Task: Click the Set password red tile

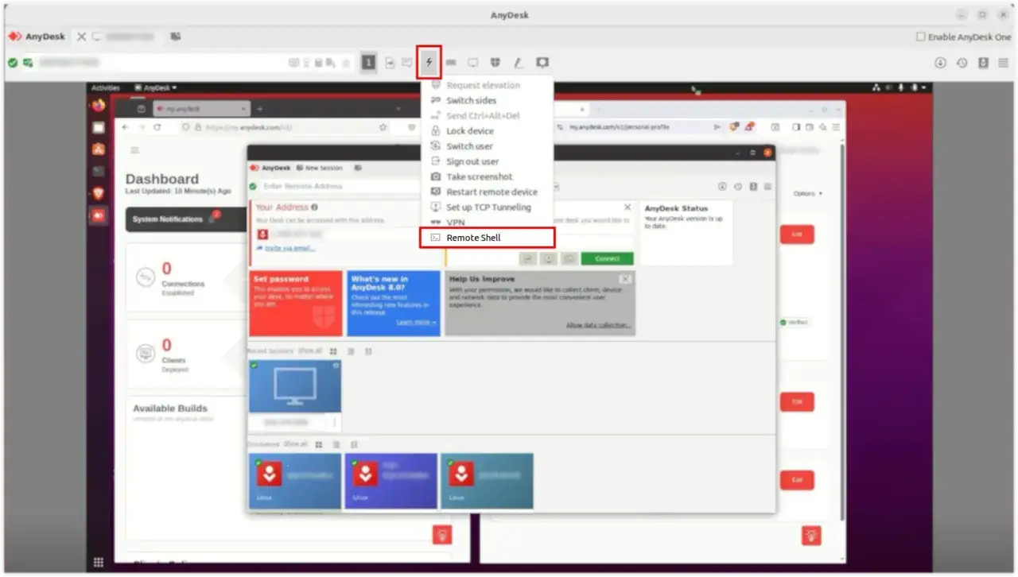Action: 296,303
